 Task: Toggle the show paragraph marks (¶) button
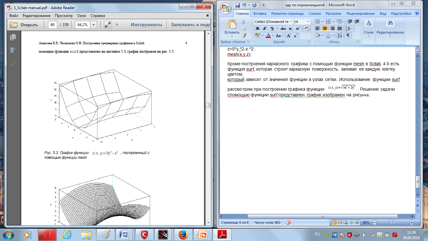348,35
